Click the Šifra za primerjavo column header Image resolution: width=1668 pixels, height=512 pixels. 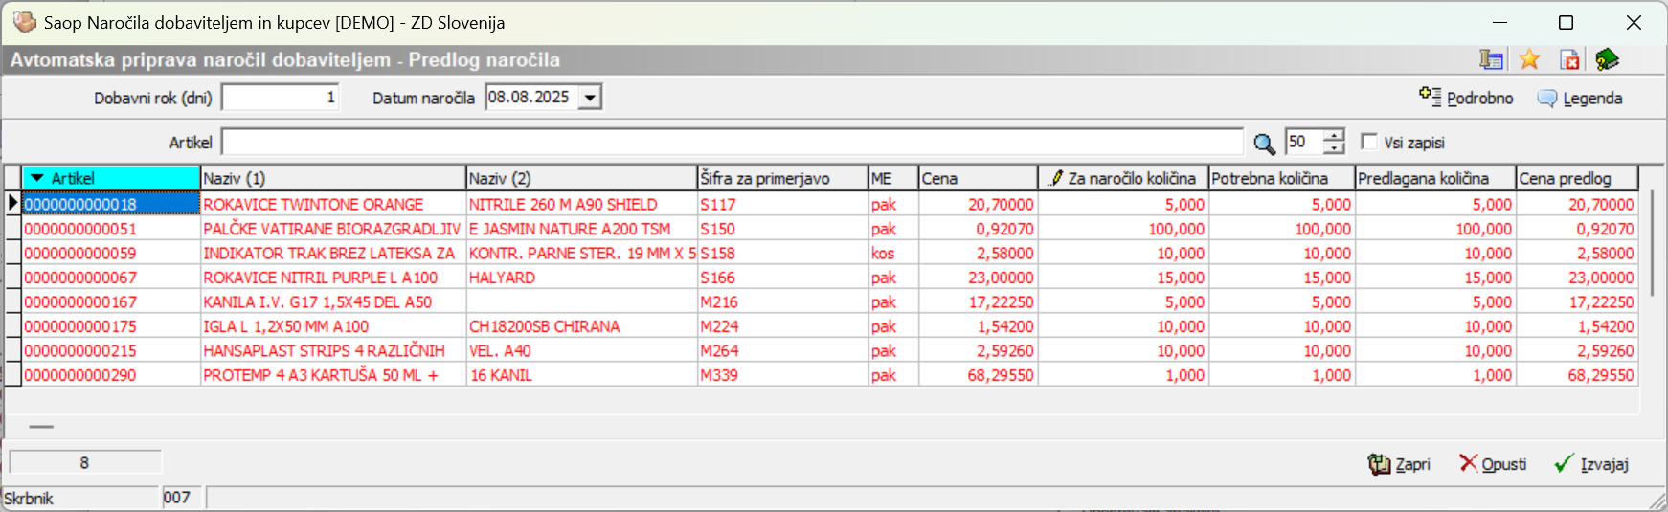coord(782,178)
